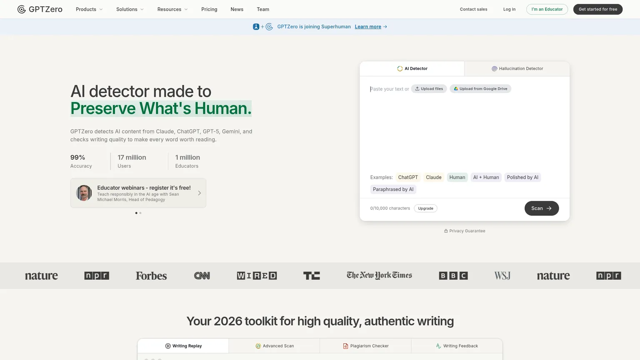
Task: Load the Paraphrased by AI example
Action: pos(393,190)
